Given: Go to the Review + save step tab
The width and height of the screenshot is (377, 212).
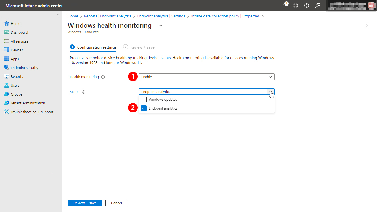Looking at the screenshot, I should coord(139,47).
